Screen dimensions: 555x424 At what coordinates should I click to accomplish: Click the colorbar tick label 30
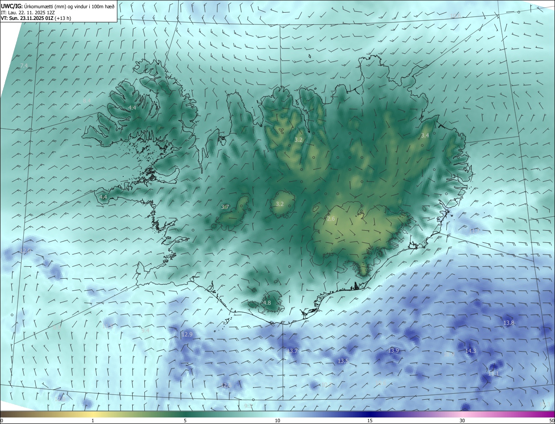[462, 421]
